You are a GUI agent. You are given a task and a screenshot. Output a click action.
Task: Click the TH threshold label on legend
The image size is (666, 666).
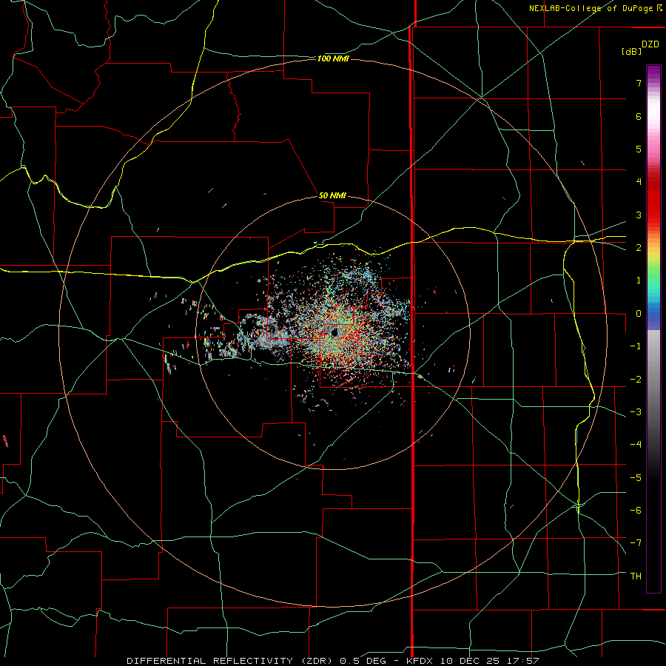pyautogui.click(x=636, y=576)
